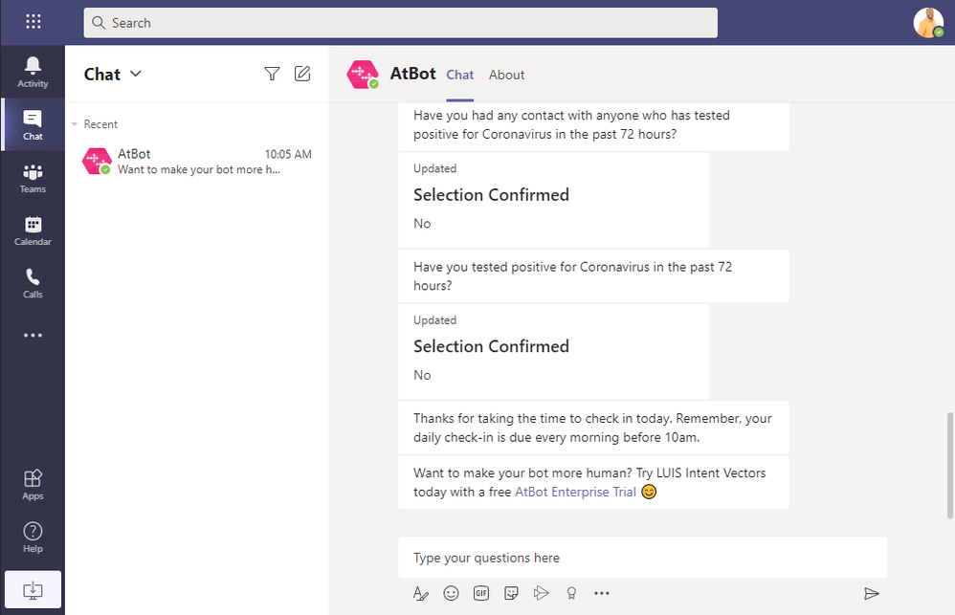
Task: Open the Calendar view
Action: tap(33, 231)
